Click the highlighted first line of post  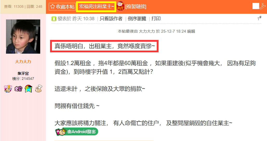(104, 46)
